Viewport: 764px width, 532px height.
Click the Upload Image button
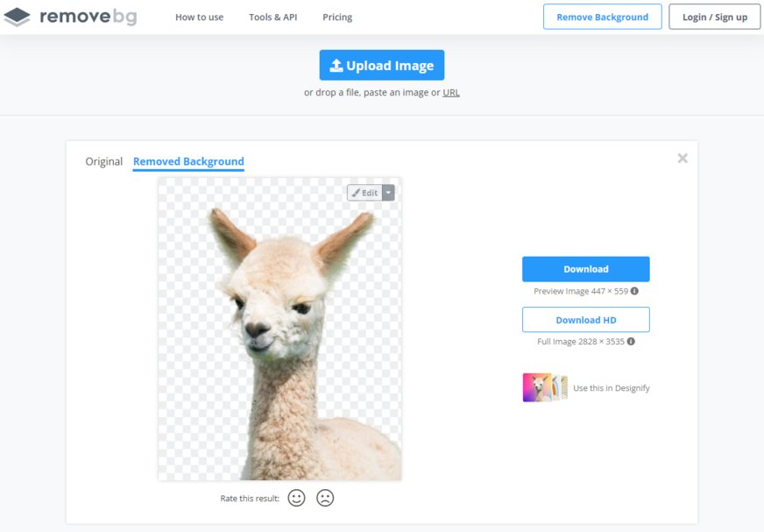382,66
